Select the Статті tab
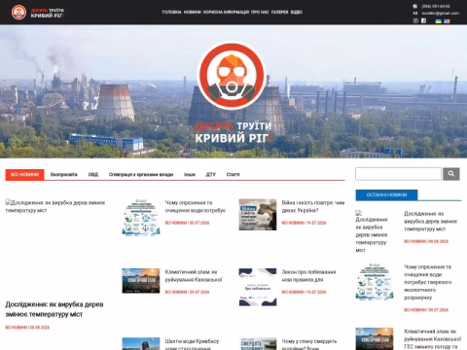The width and height of the screenshot is (467, 350). pos(233,175)
